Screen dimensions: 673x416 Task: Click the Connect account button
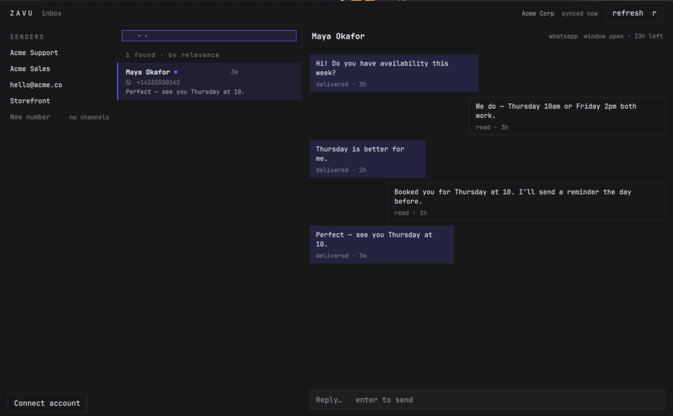(x=47, y=403)
